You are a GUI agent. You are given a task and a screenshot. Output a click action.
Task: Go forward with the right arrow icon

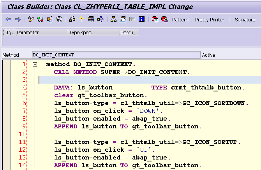pyautogui.click(x=18, y=19)
